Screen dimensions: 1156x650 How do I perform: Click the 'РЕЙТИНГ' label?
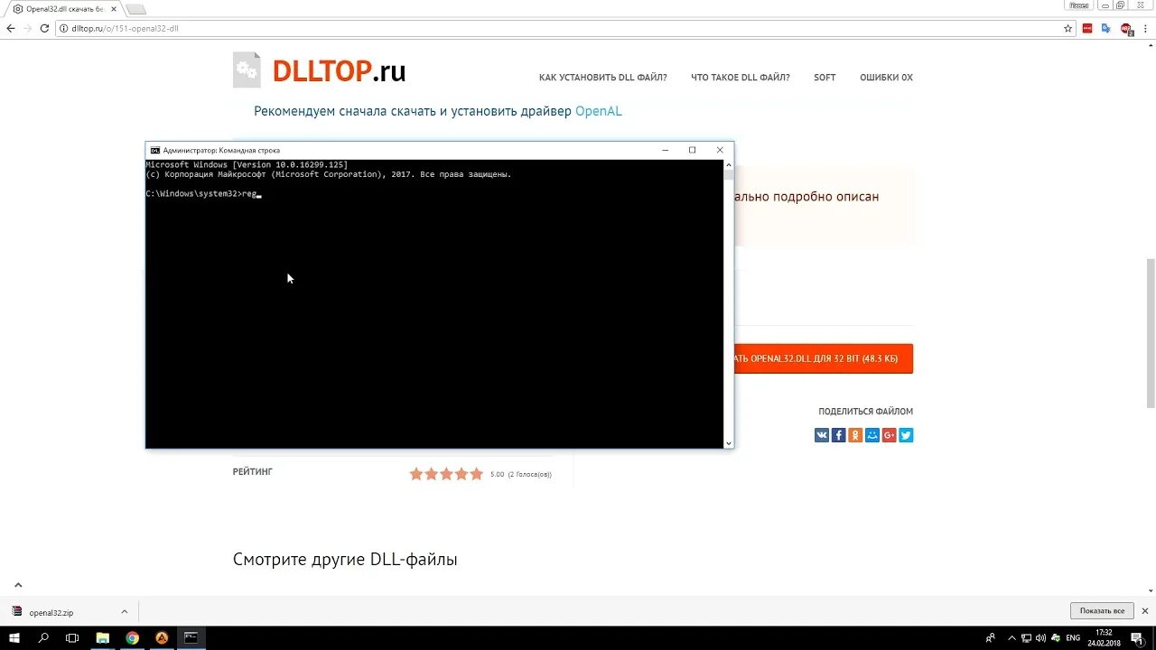[x=253, y=472]
